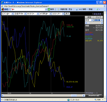The height and width of the screenshot is (102, 107).
Task: Click the side panel slider thumb
Action: pos(89,23)
